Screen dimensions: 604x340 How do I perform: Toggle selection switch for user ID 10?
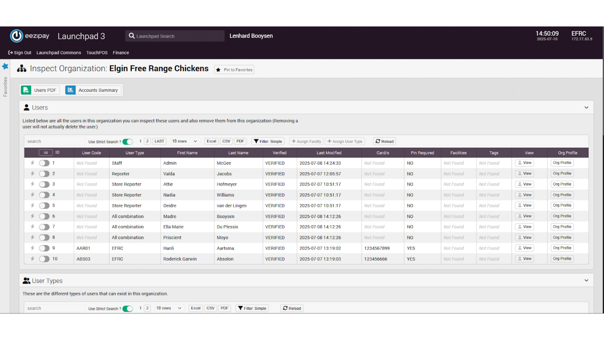pos(44,259)
